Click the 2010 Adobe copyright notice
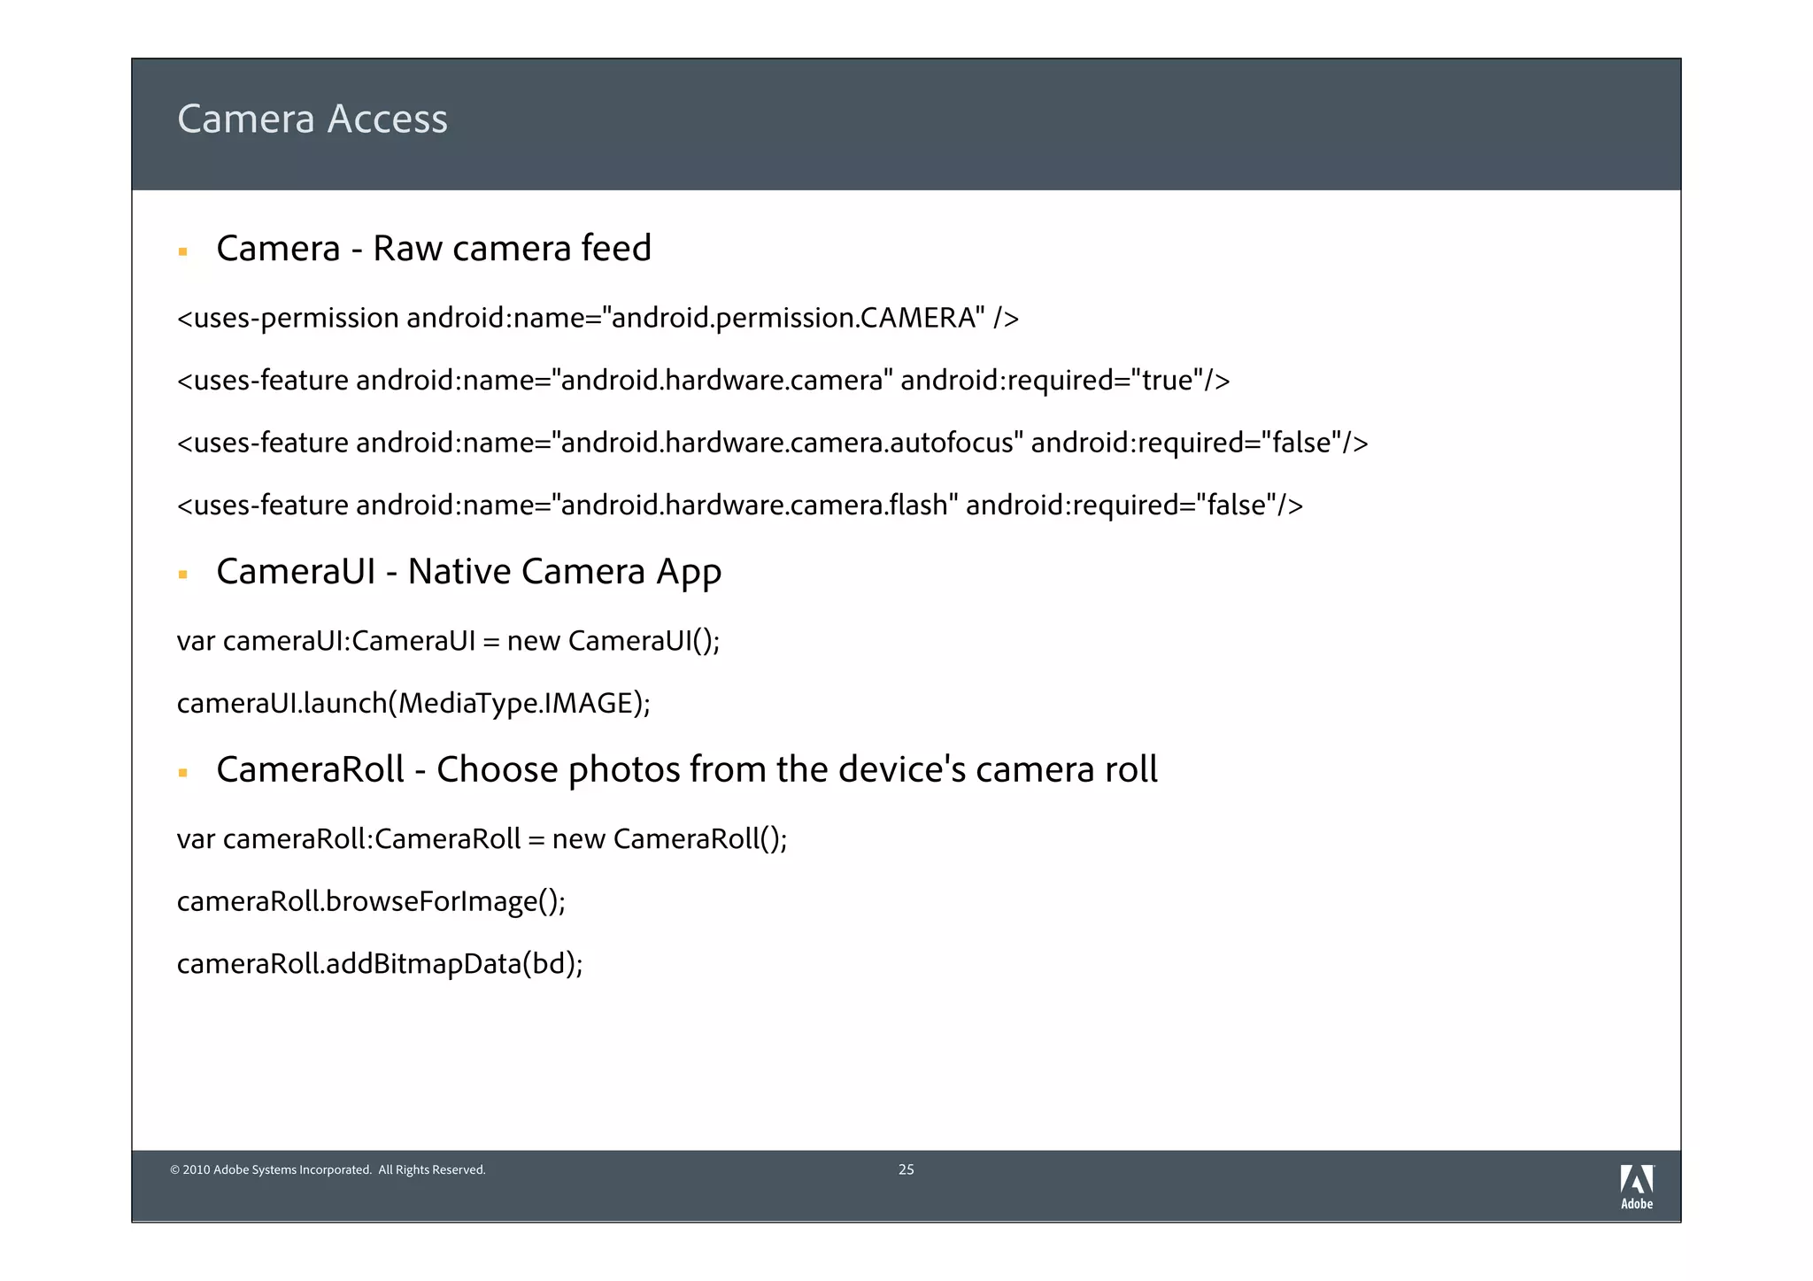 pos(328,1170)
